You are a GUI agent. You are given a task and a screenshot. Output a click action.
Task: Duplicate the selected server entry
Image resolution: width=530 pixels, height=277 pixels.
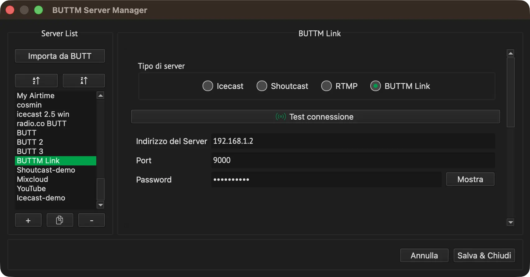click(x=60, y=220)
